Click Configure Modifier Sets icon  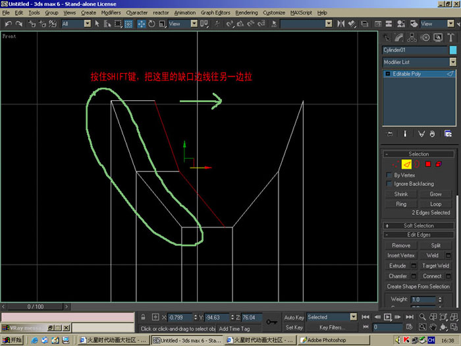pos(448,134)
